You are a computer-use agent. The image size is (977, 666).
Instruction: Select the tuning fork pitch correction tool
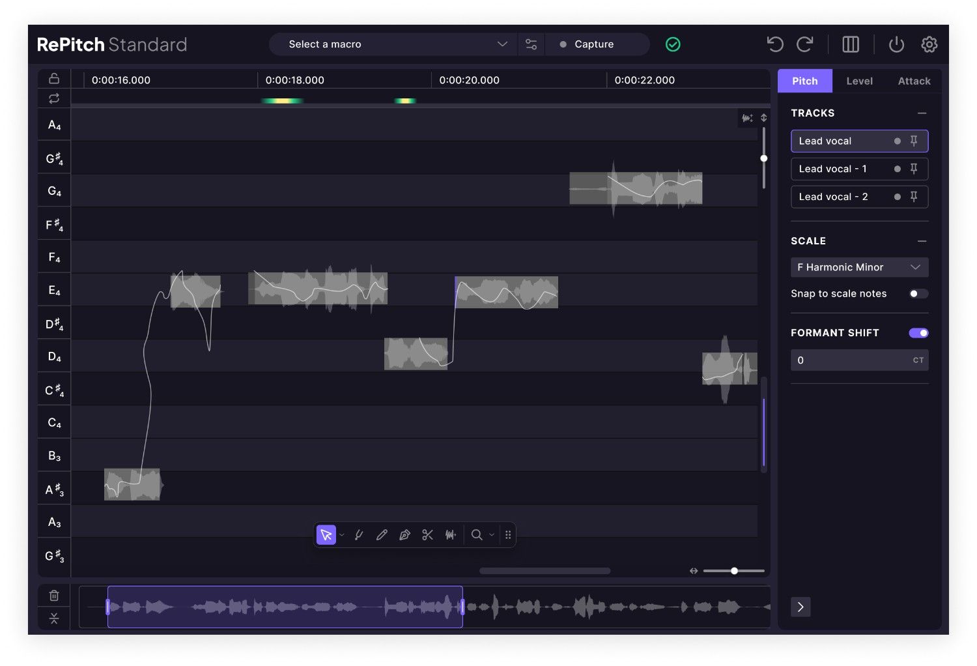pos(359,534)
